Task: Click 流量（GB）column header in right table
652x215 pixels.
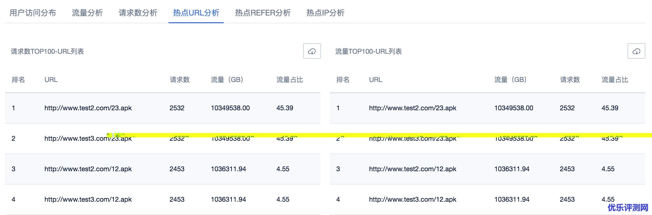Action: click(510, 80)
